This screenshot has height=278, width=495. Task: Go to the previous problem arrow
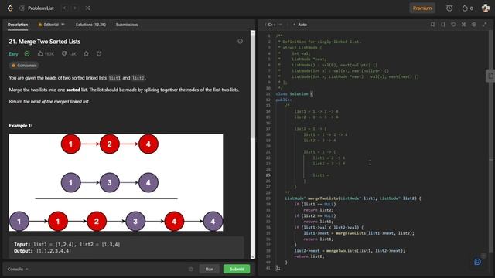[x=65, y=8]
